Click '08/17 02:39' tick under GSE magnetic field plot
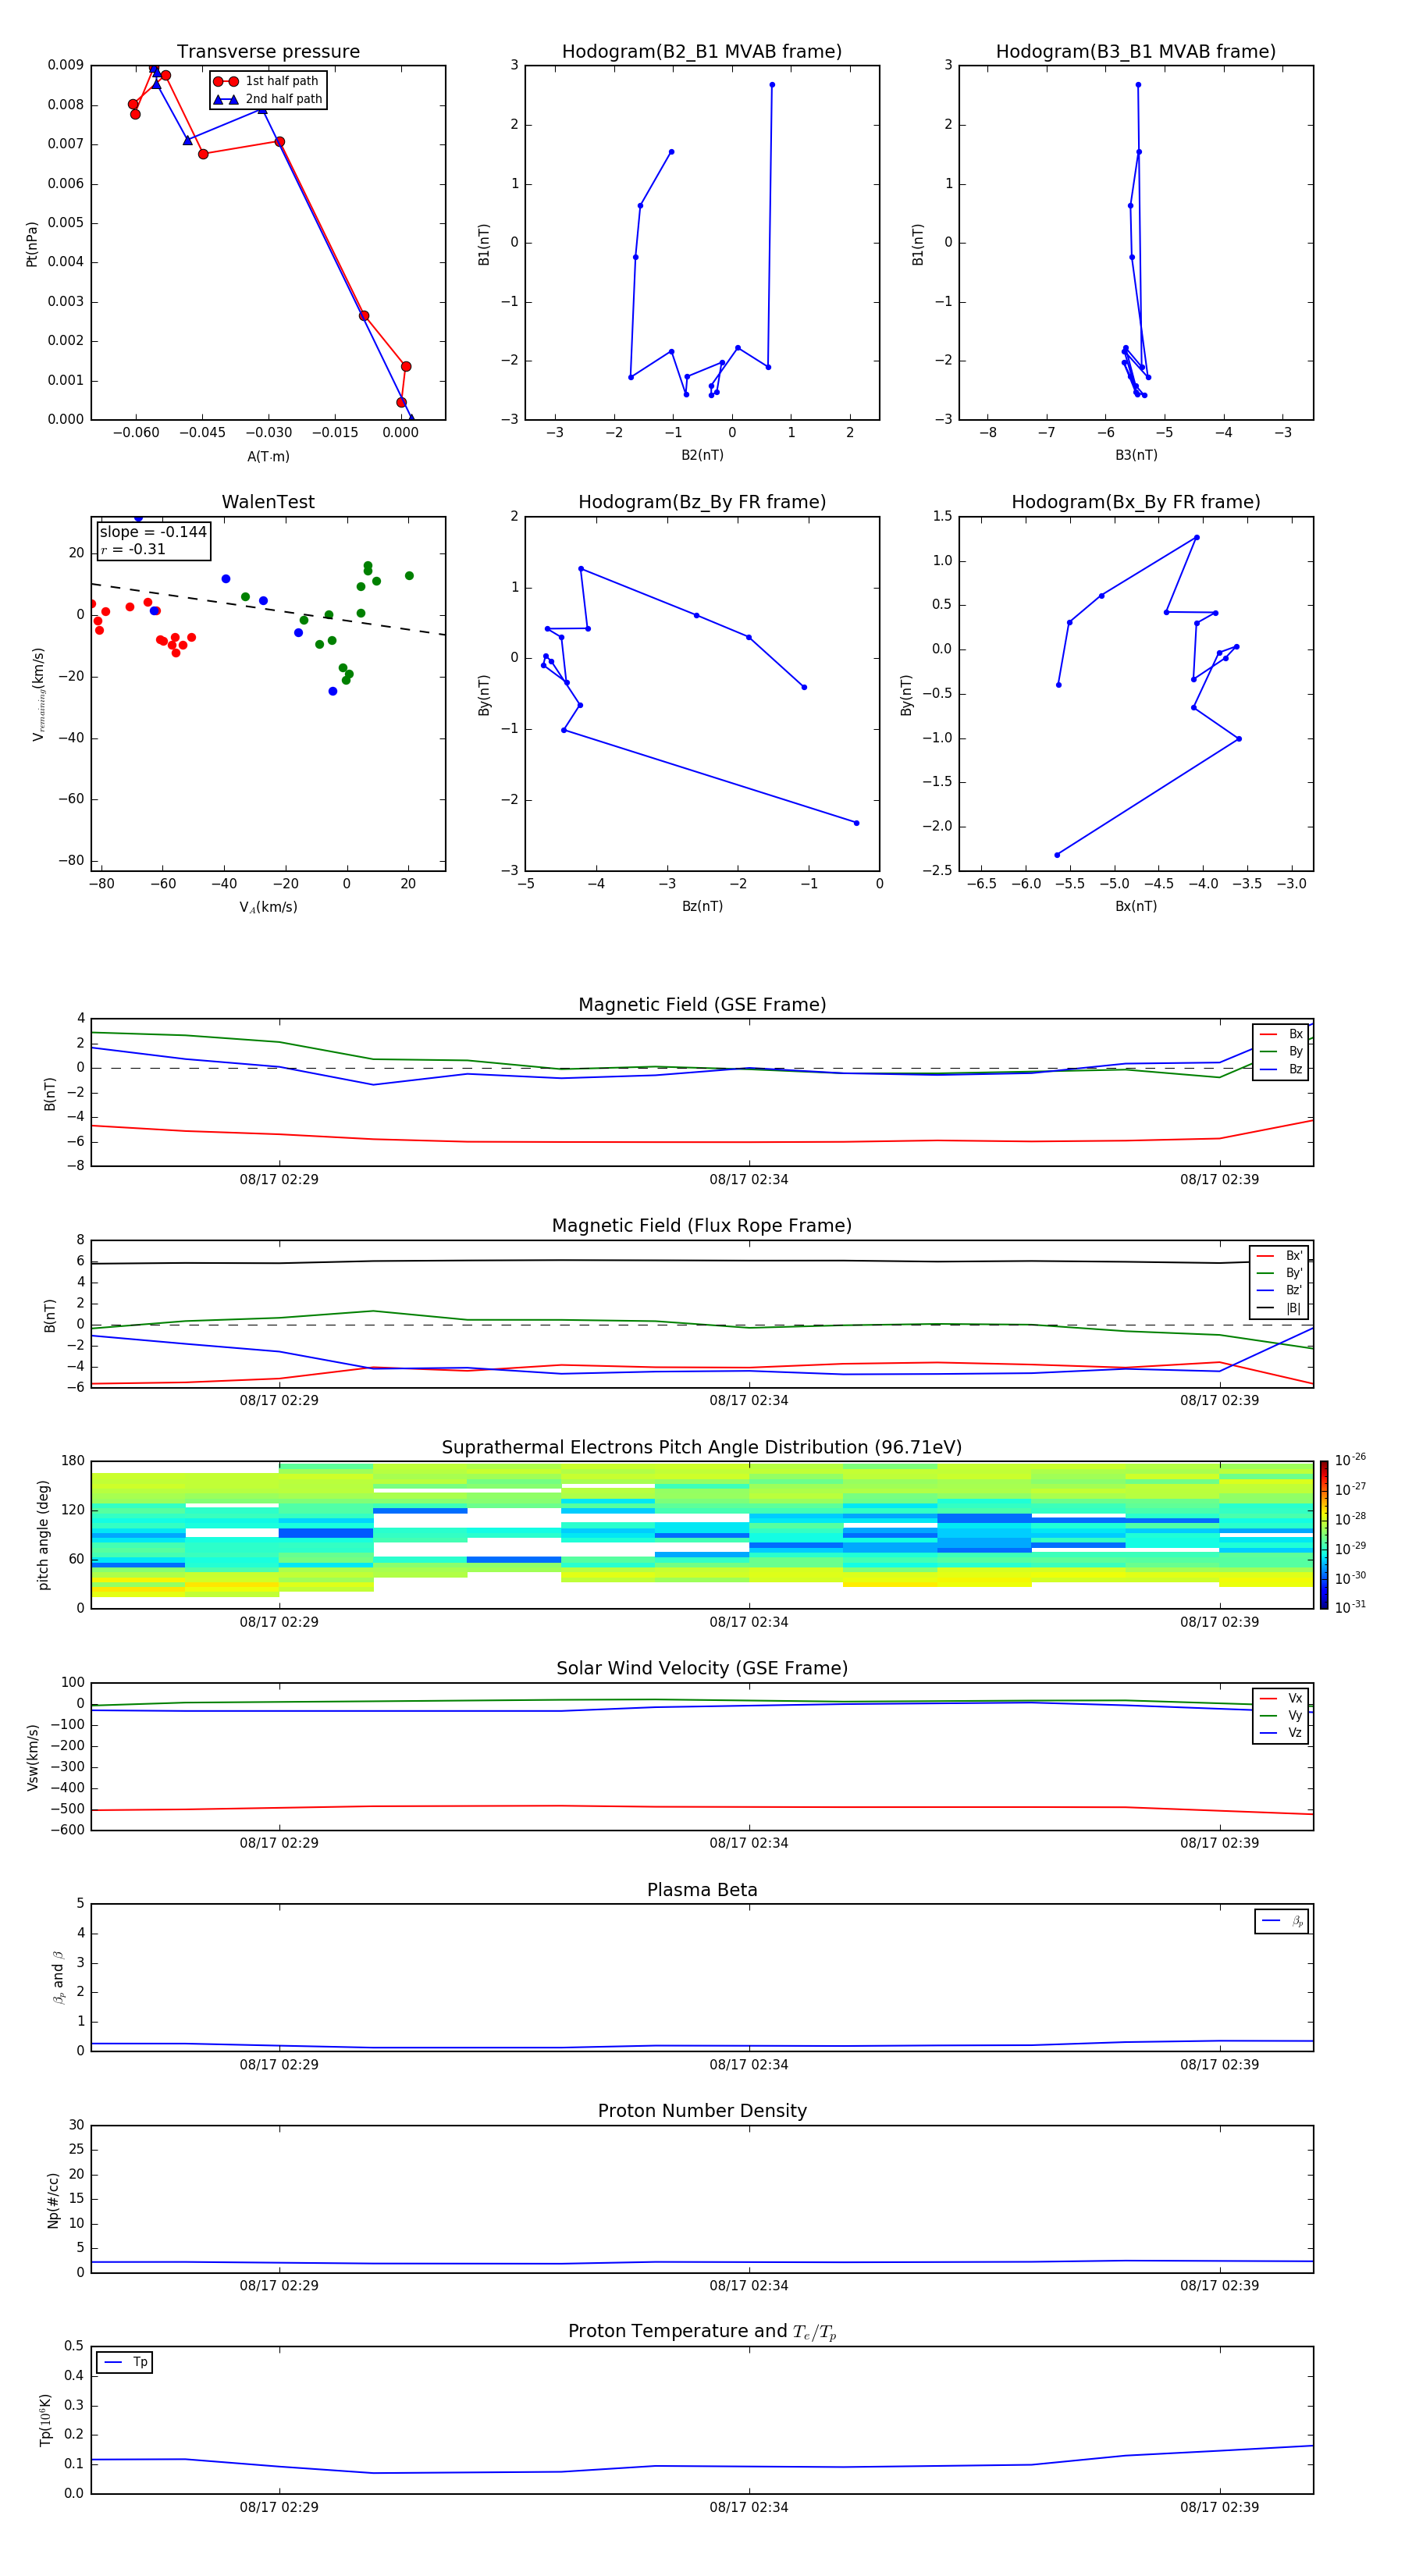 click(x=1219, y=1180)
